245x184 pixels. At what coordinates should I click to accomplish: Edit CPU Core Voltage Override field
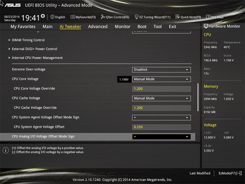pos(162,89)
